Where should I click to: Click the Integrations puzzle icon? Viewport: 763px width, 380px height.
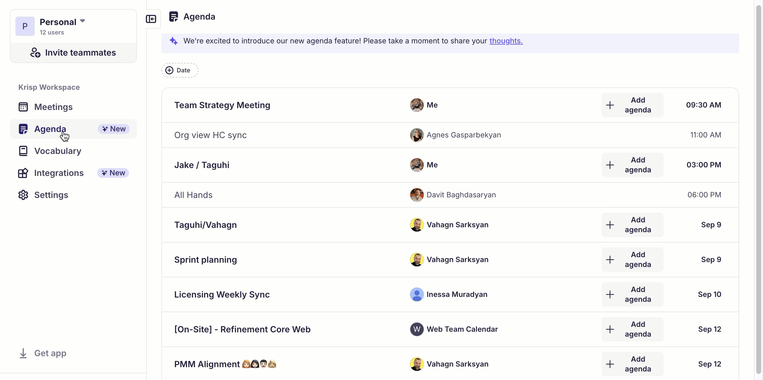[23, 173]
